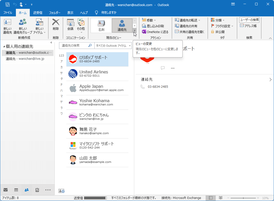The width and height of the screenshot is (274, 201).
Task: Open Customize Quick Access Toolbar dropdown
Action: point(32,5)
